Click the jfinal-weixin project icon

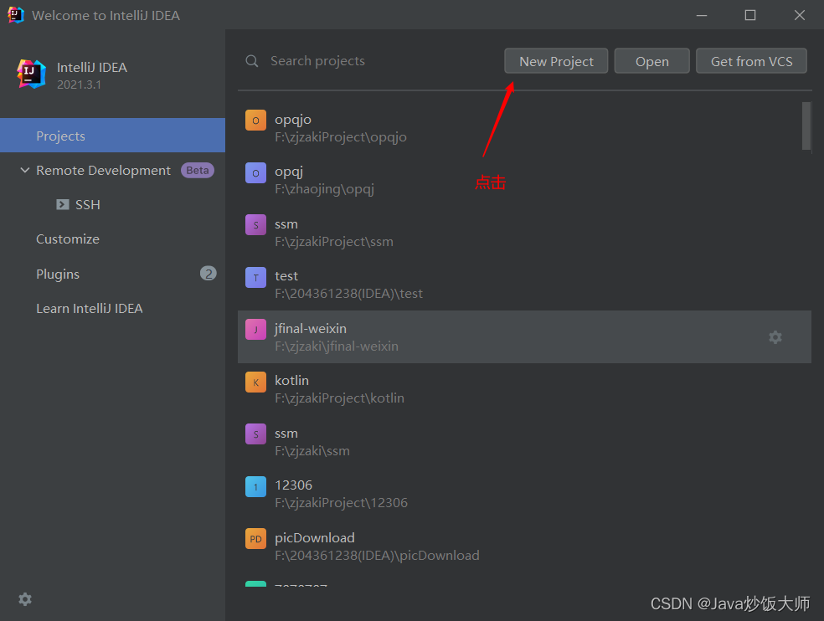[x=255, y=330]
